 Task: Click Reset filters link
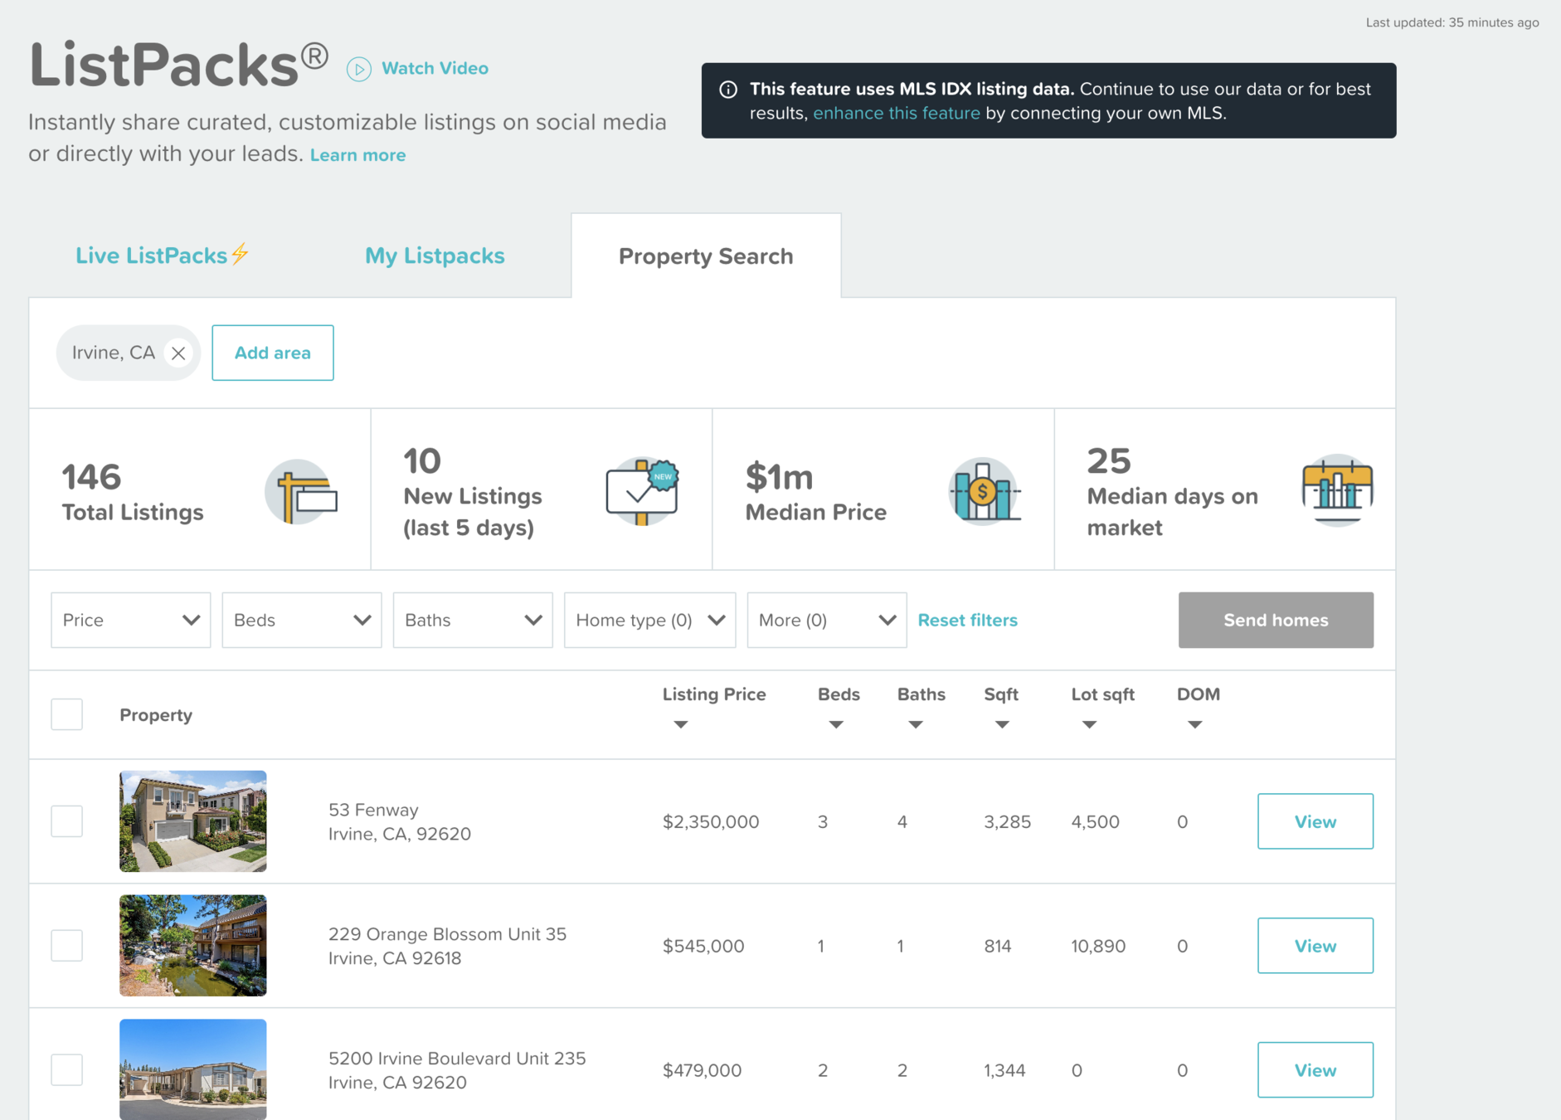tap(967, 620)
